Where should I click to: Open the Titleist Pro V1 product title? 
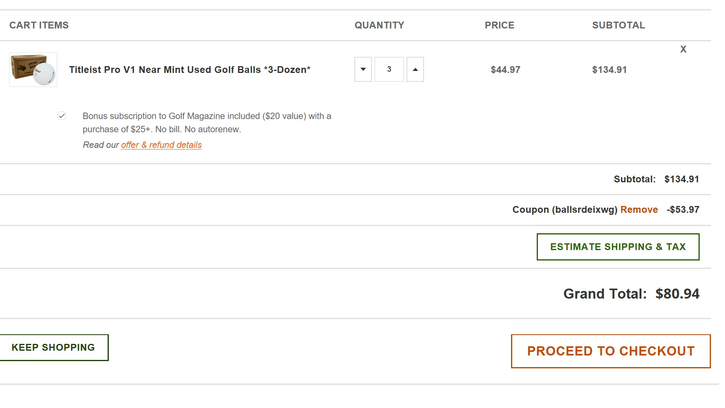pos(189,70)
